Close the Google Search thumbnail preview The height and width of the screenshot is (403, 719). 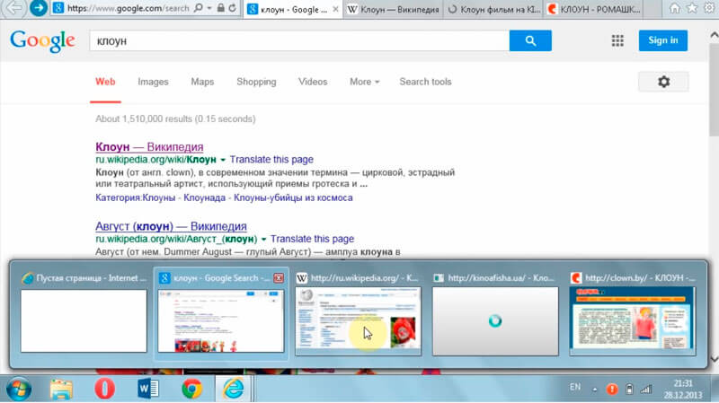[x=278, y=278]
